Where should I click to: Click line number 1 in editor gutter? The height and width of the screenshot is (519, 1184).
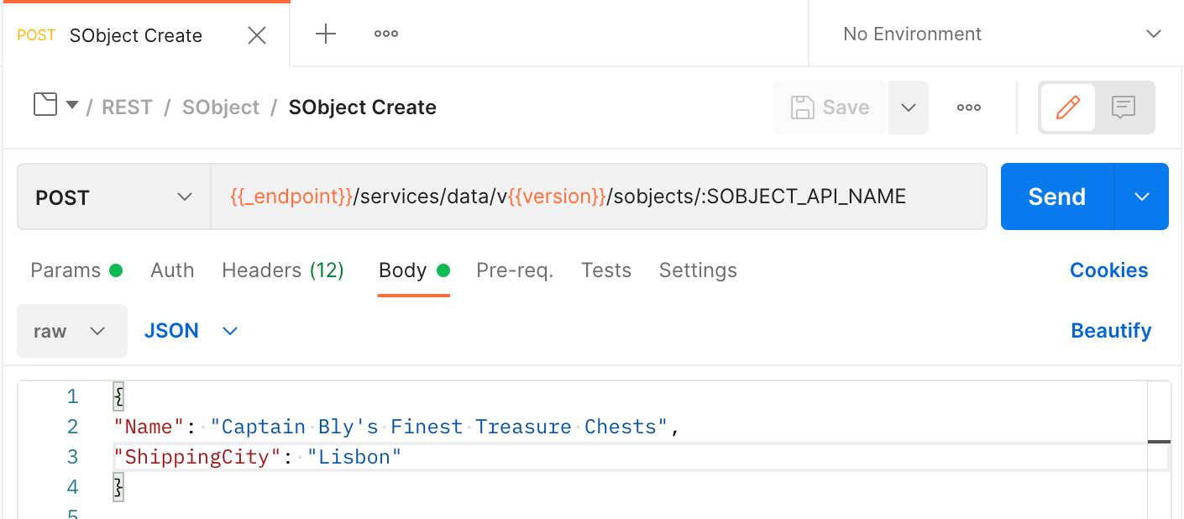(x=72, y=396)
